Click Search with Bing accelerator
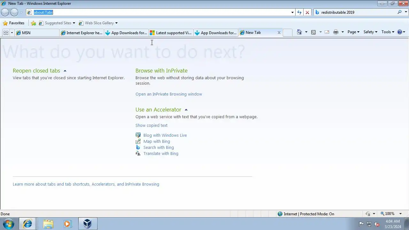409x230 pixels. [x=158, y=148]
